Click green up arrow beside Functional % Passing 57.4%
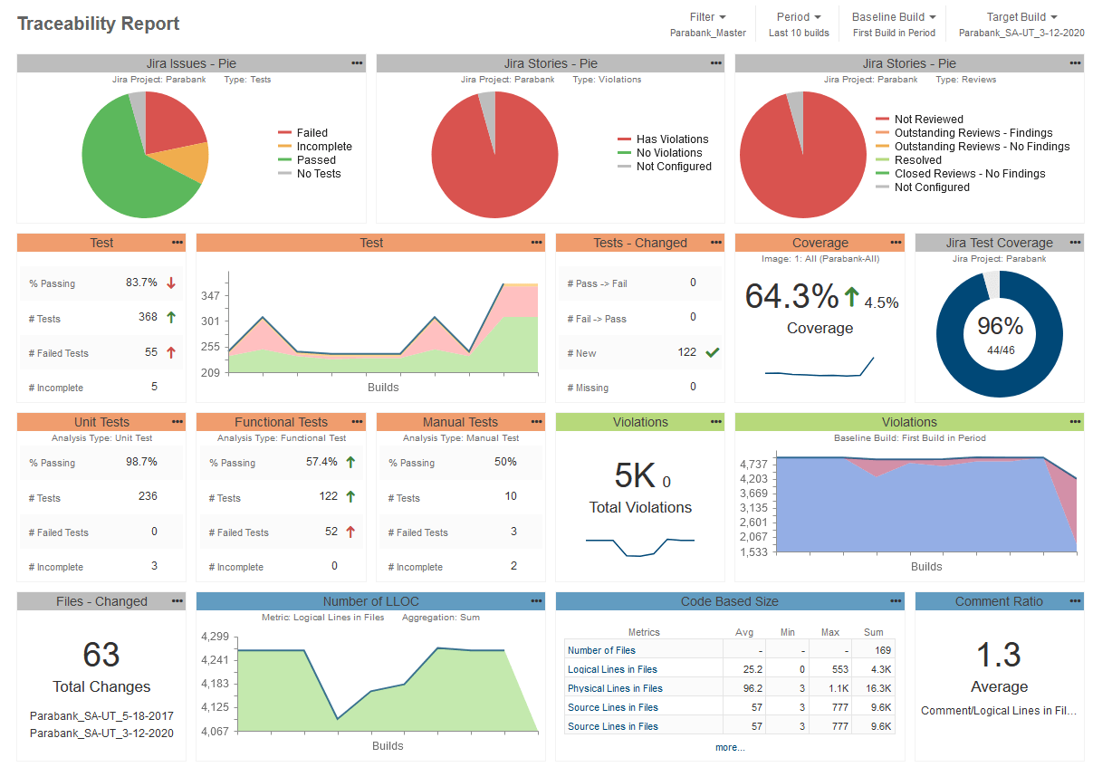This screenshot has height=767, width=1112. [x=350, y=462]
